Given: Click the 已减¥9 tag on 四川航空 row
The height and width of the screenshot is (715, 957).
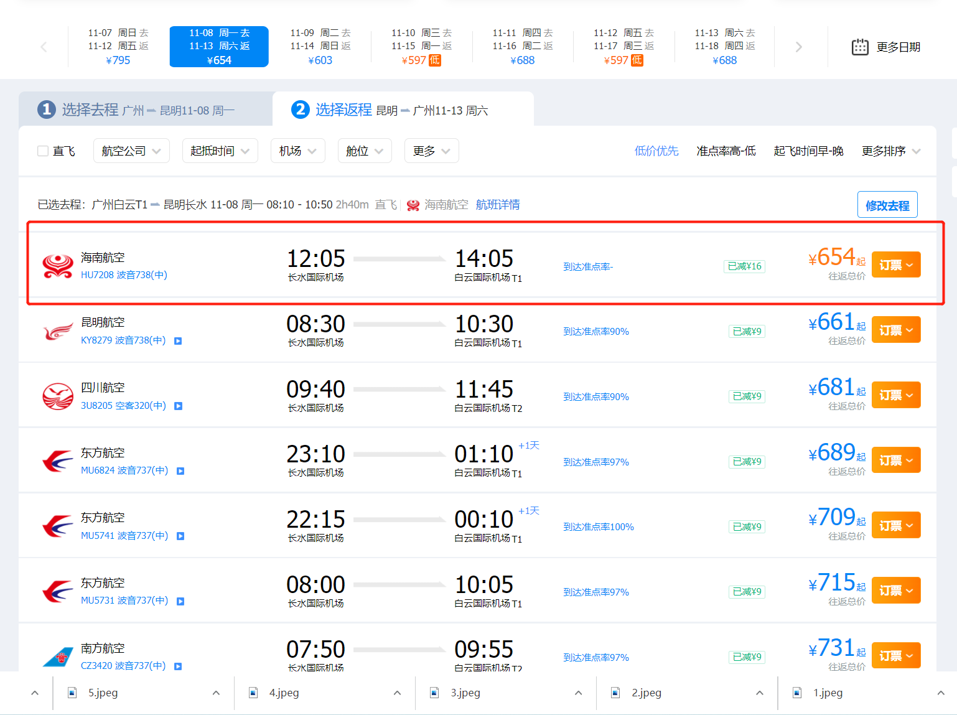Looking at the screenshot, I should click(x=747, y=396).
